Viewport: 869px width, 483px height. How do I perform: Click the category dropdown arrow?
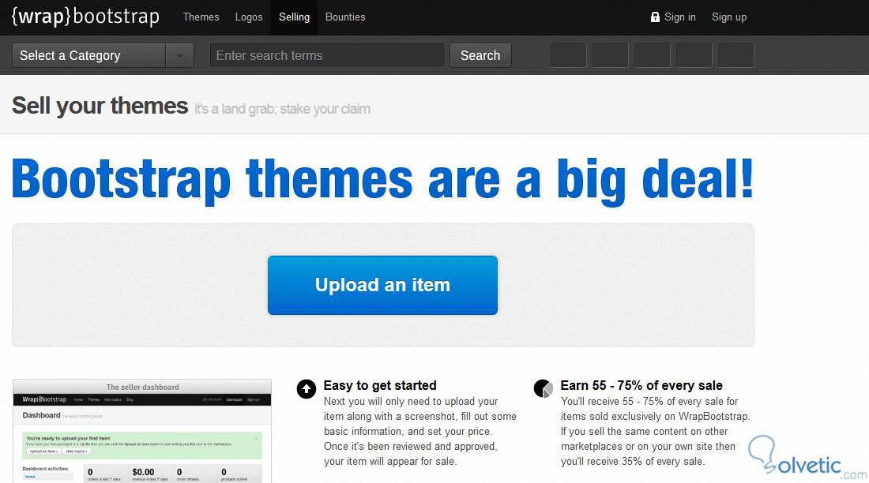[x=179, y=55]
